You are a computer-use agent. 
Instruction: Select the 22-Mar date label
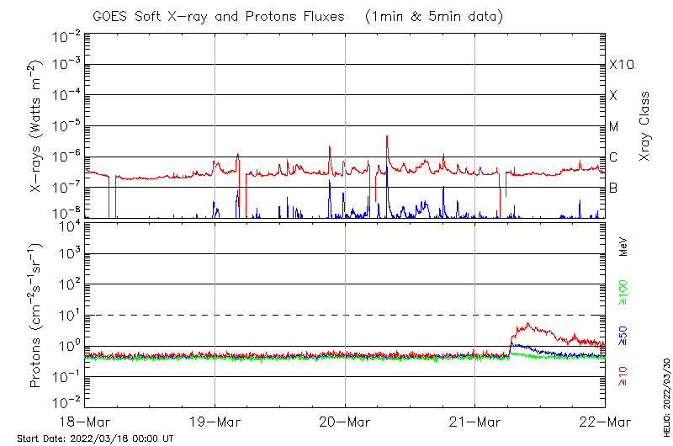(604, 421)
